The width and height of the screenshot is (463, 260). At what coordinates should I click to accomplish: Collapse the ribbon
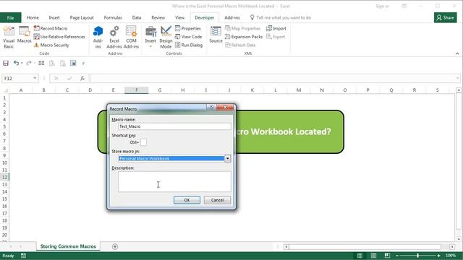[457, 53]
